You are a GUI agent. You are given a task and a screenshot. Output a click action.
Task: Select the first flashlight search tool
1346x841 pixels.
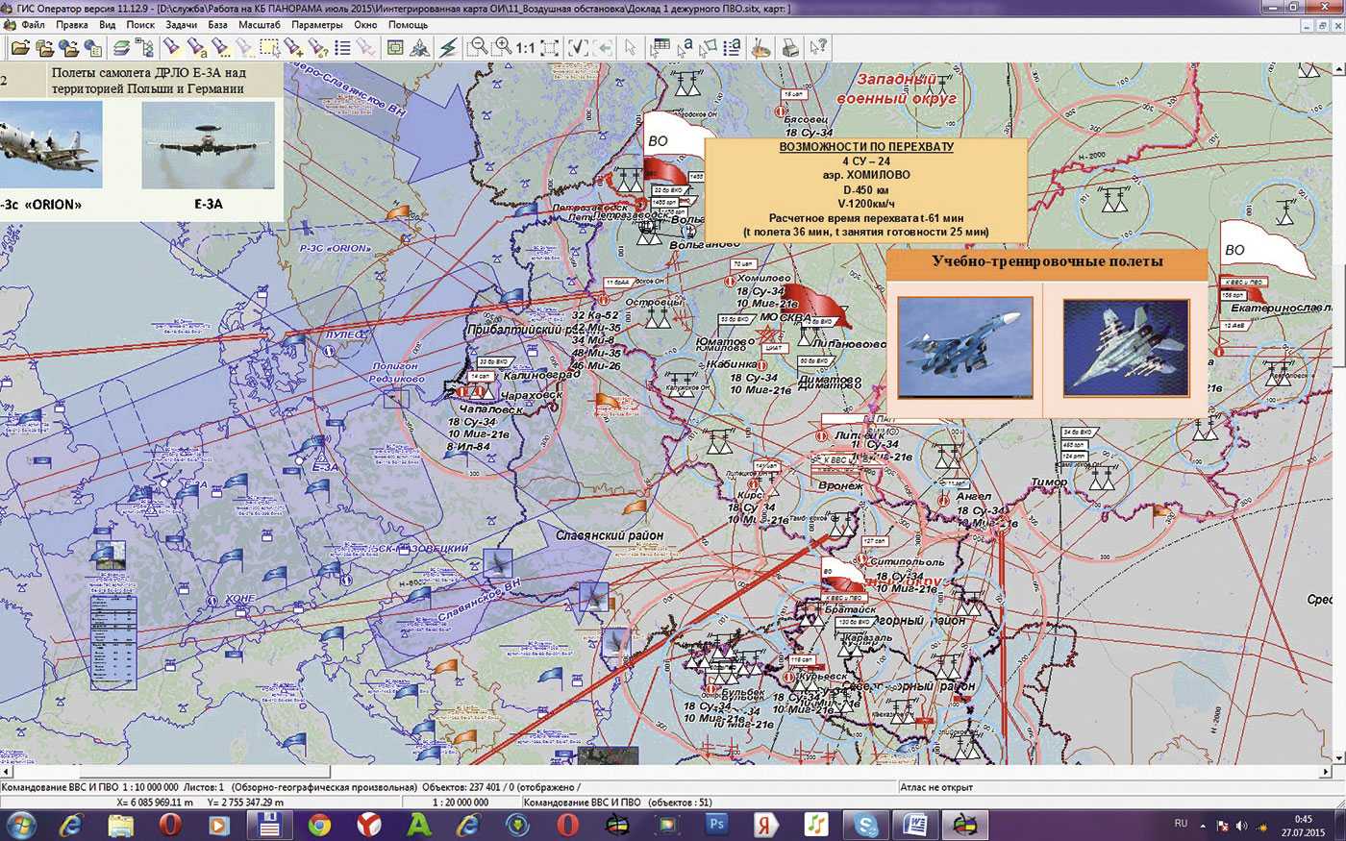click(172, 47)
